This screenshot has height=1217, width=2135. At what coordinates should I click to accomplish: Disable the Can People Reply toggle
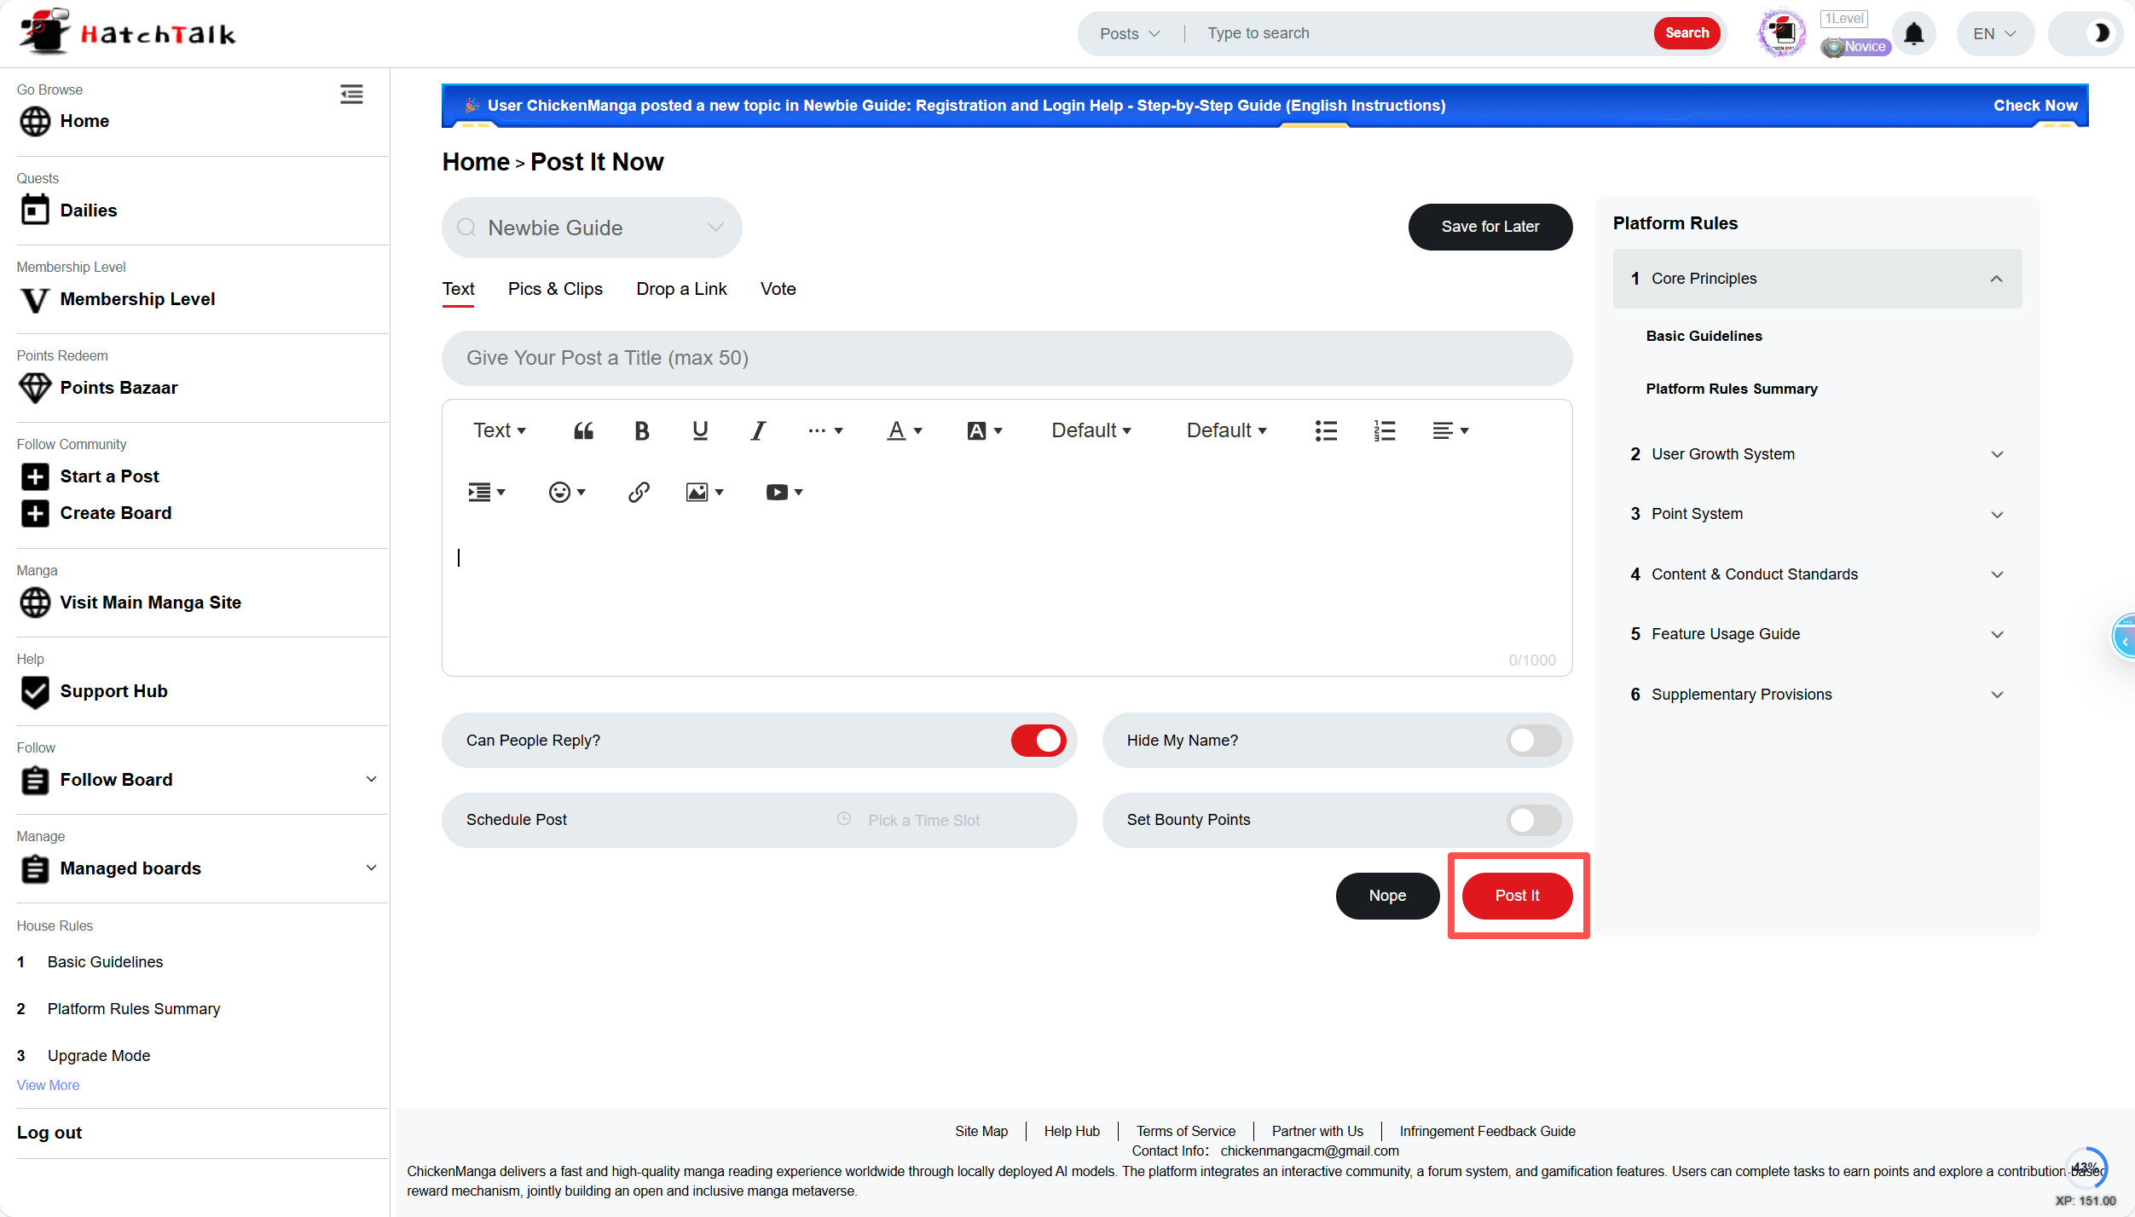tap(1038, 741)
